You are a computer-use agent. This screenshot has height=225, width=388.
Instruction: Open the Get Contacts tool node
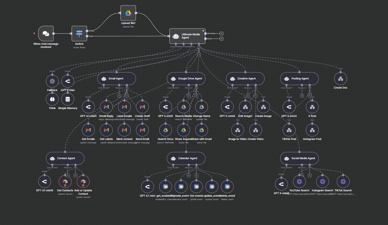65,181
